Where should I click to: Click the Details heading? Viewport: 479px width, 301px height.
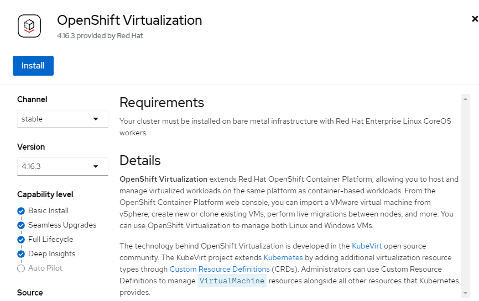click(140, 160)
